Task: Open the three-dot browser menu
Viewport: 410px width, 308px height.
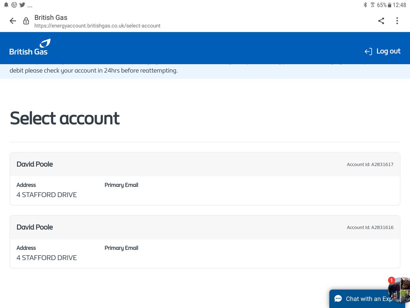Action: 397,21
